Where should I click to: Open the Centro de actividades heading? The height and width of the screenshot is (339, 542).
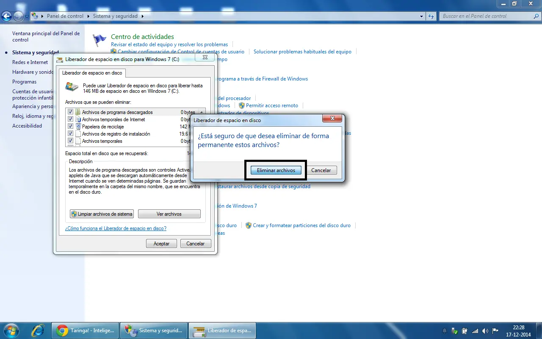142,37
